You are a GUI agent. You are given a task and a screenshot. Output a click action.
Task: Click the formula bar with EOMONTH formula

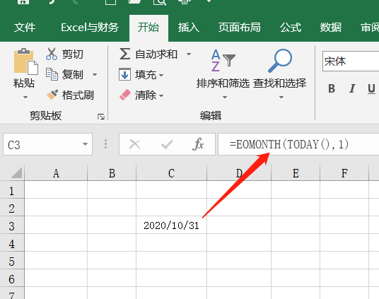[x=298, y=144]
